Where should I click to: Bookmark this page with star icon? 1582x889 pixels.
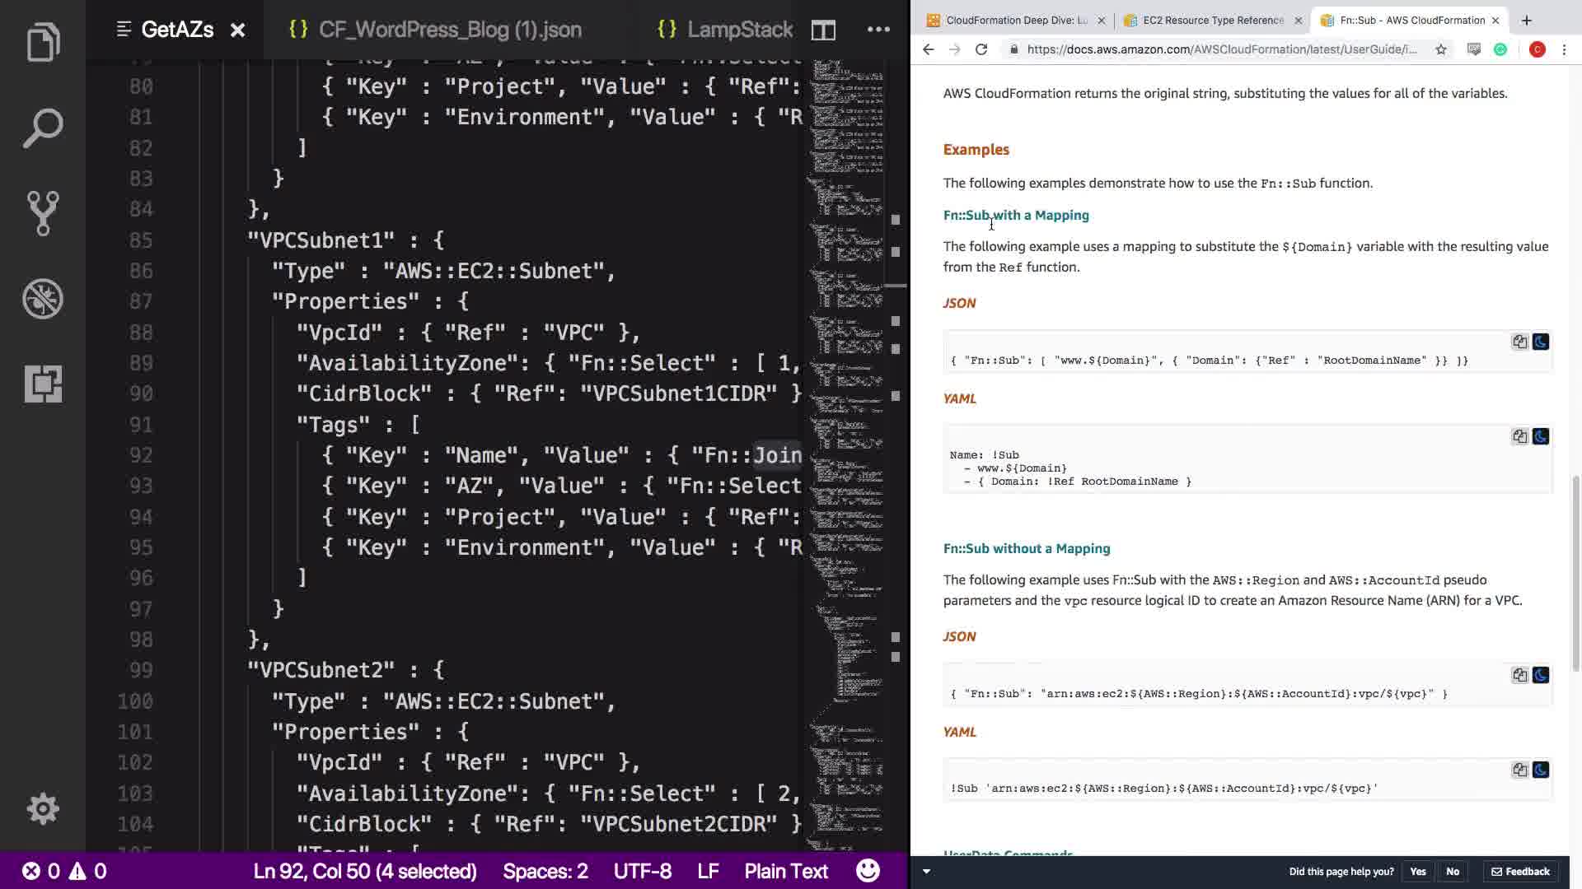[x=1441, y=49]
